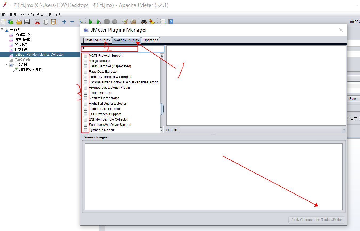360x231 pixels.
Task: Tick the Page Data Extractor checkbox
Action: pyautogui.click(x=85, y=72)
